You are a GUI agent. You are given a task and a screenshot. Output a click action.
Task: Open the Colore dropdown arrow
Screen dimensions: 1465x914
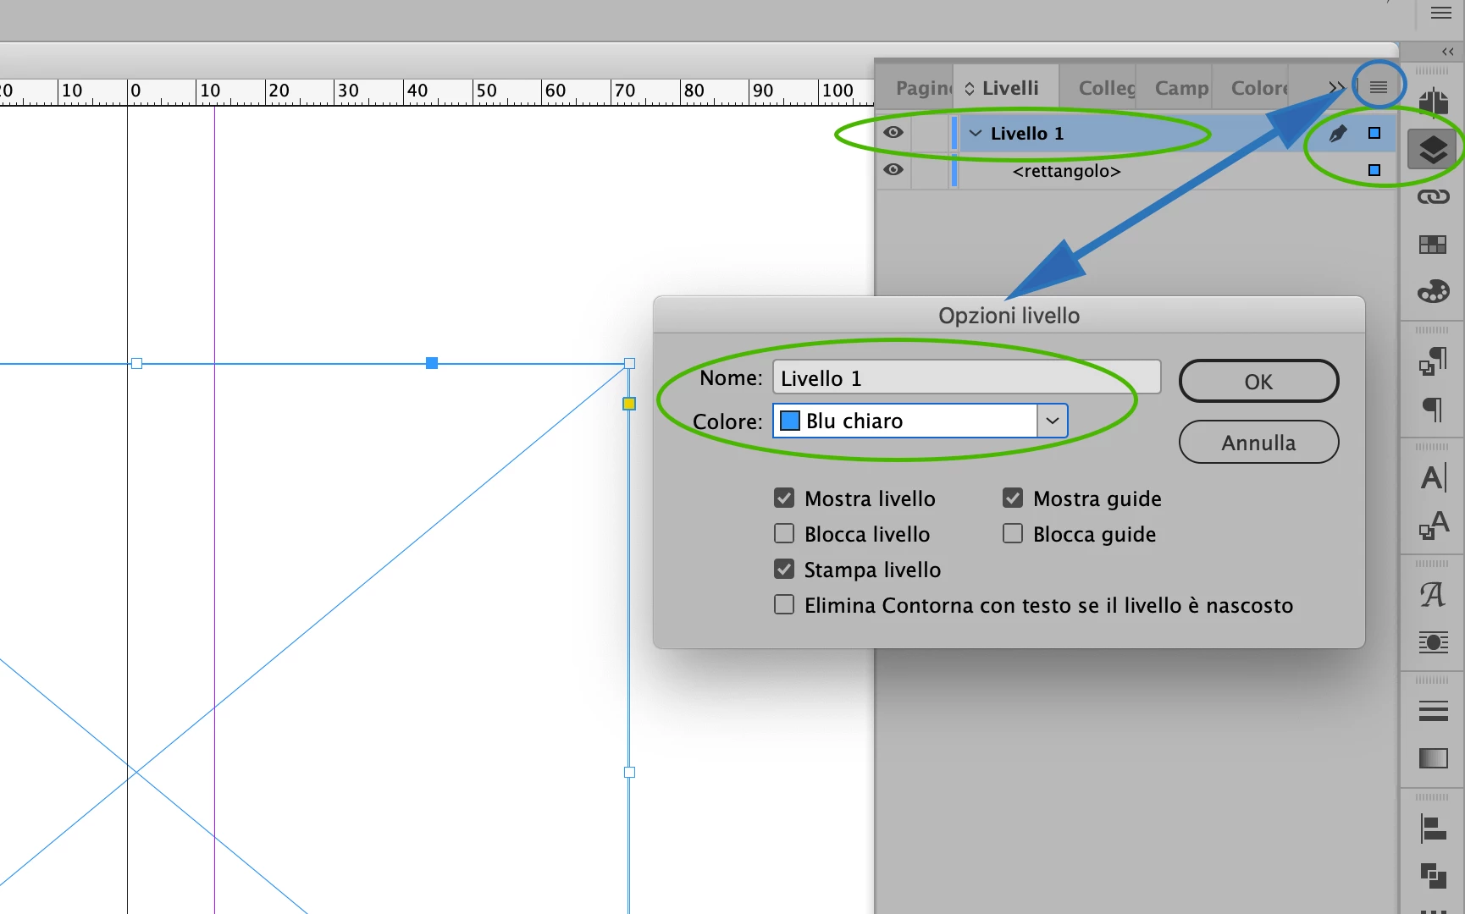pos(1052,421)
